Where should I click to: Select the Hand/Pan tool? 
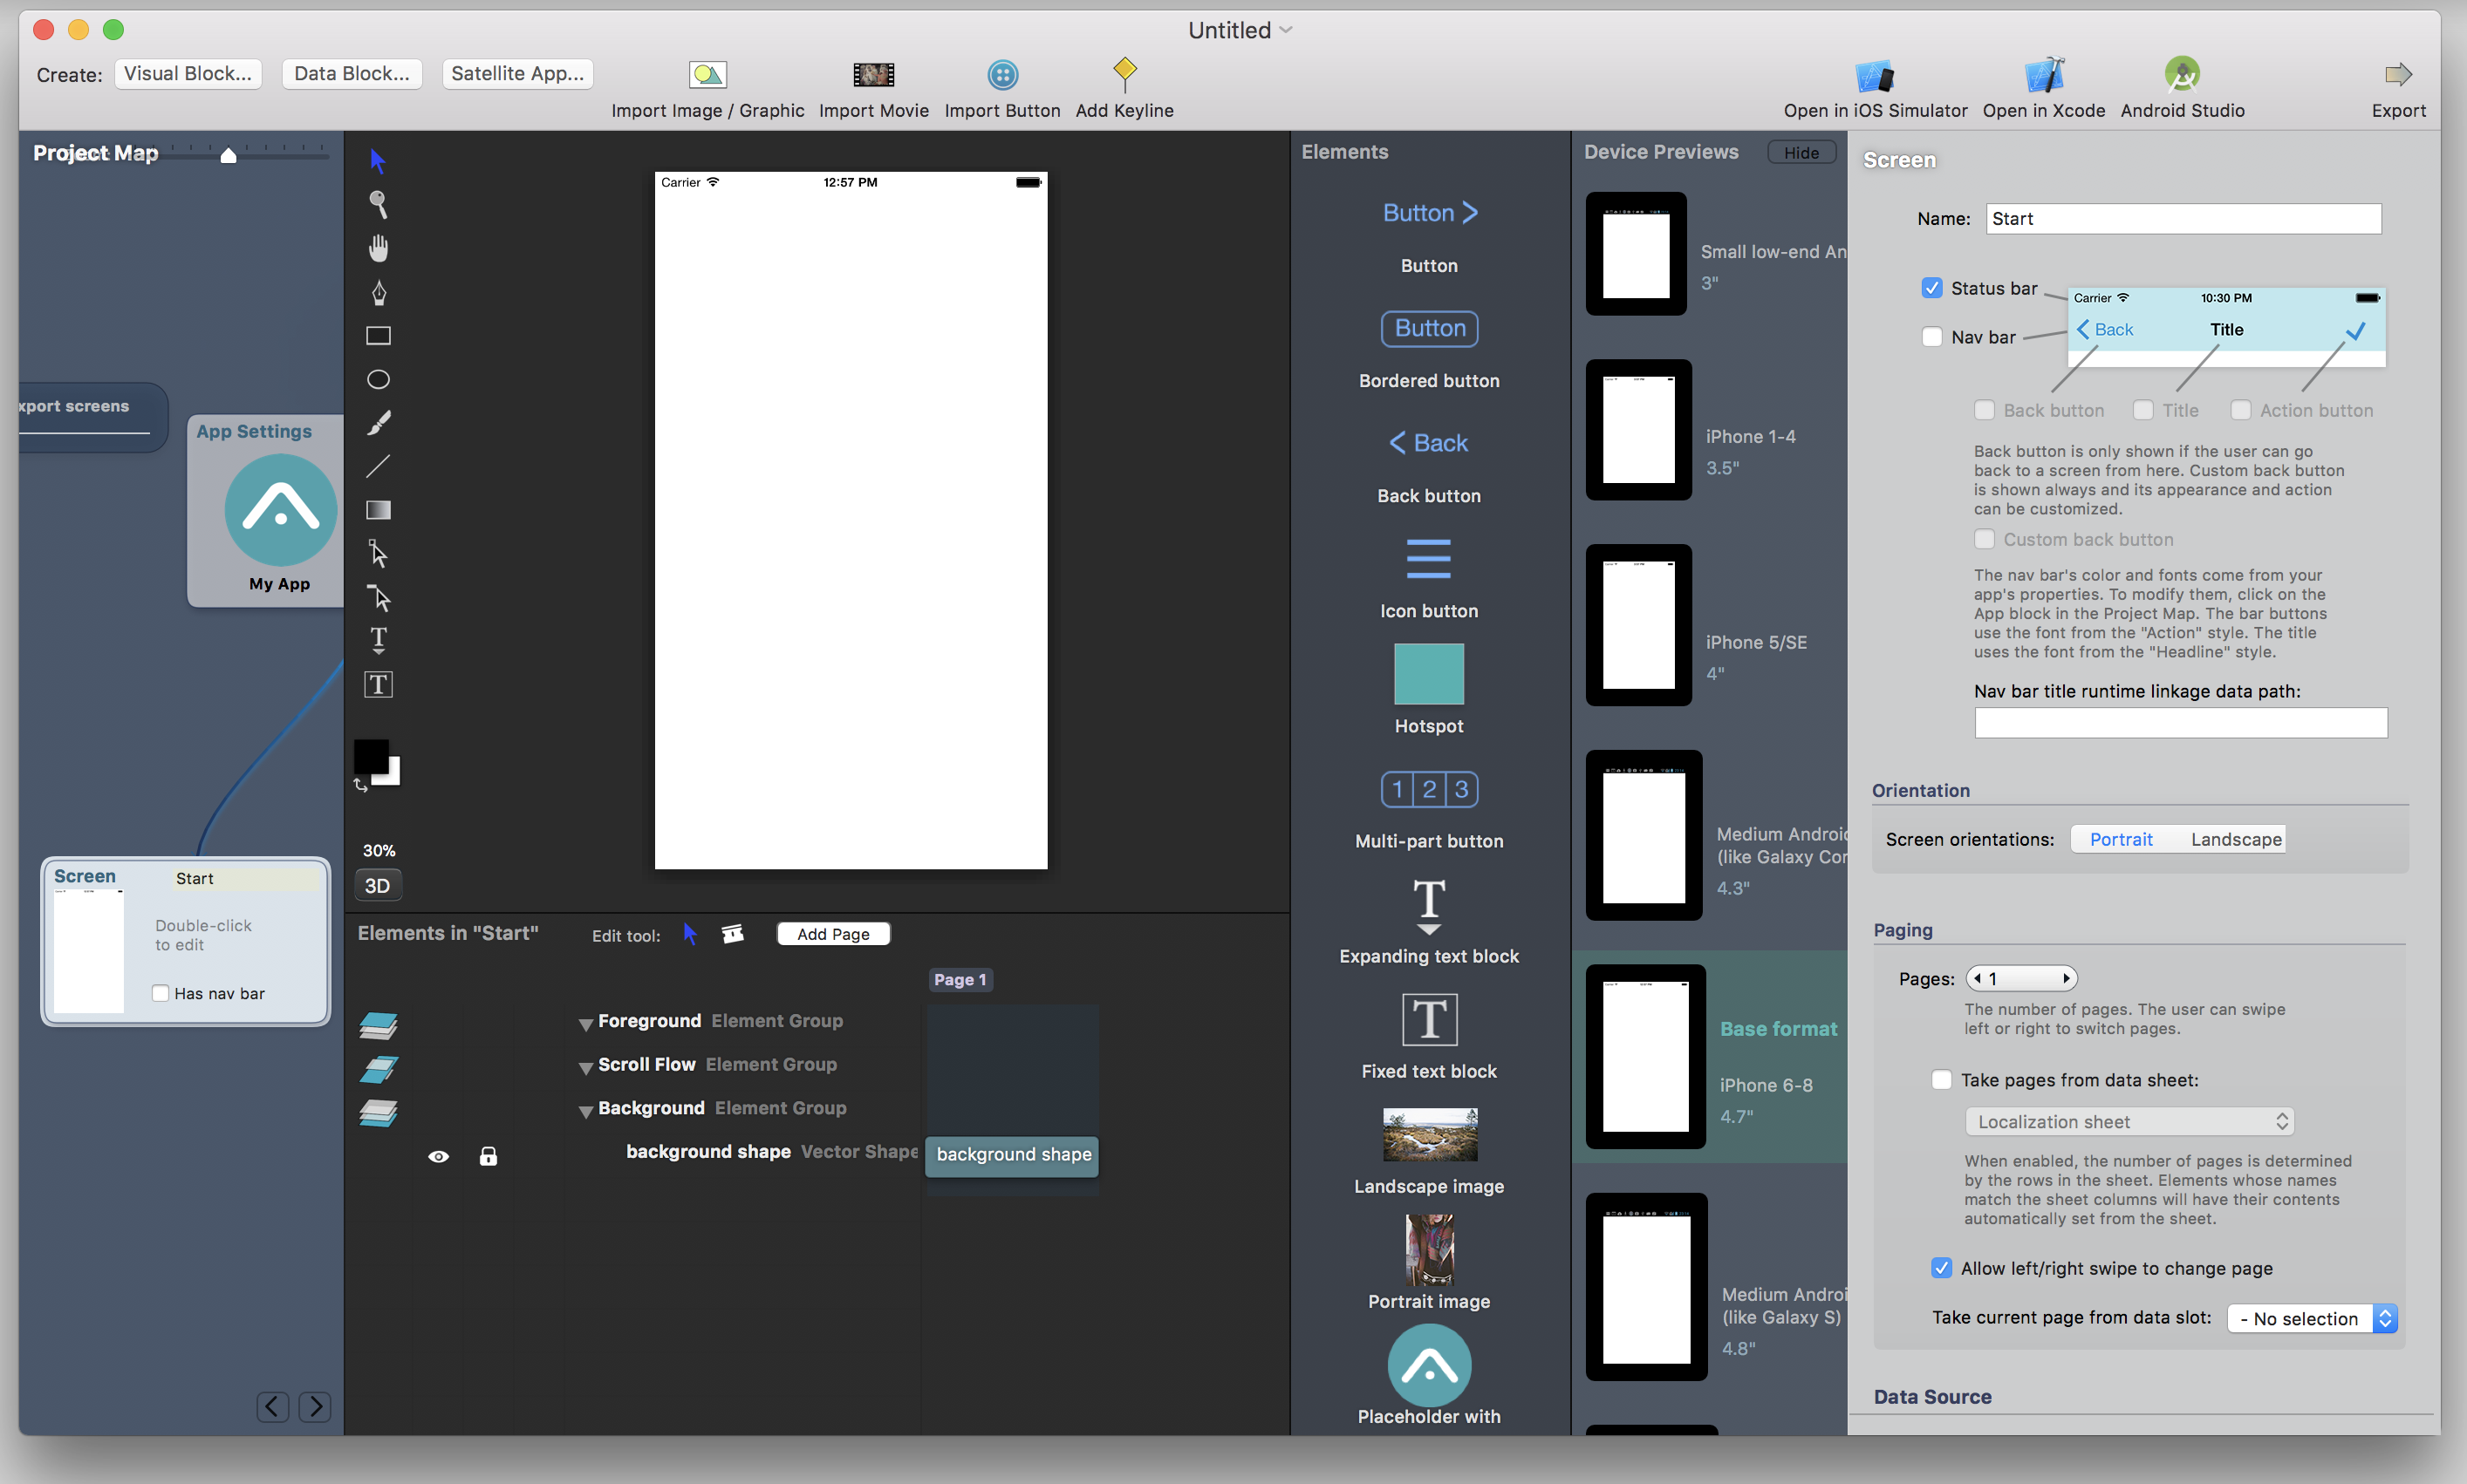[379, 247]
